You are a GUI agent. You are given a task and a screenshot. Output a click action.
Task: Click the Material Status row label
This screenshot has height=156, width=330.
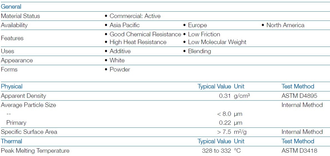click(x=21, y=16)
